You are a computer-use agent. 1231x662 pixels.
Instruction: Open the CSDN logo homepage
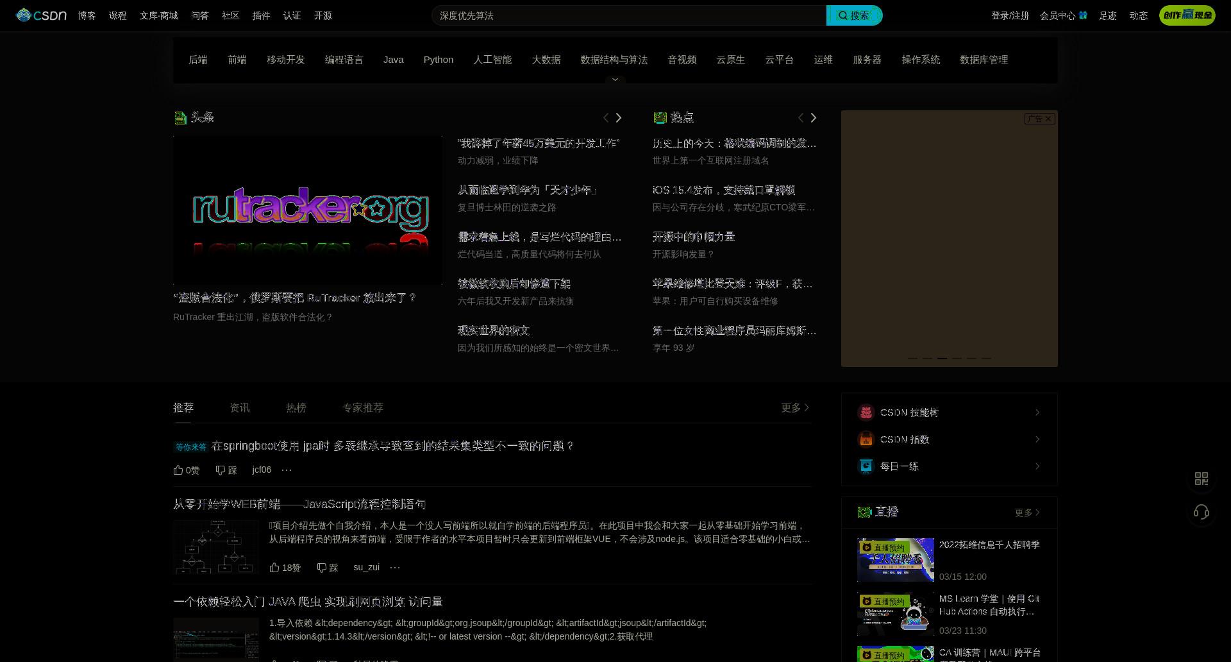tap(41, 15)
